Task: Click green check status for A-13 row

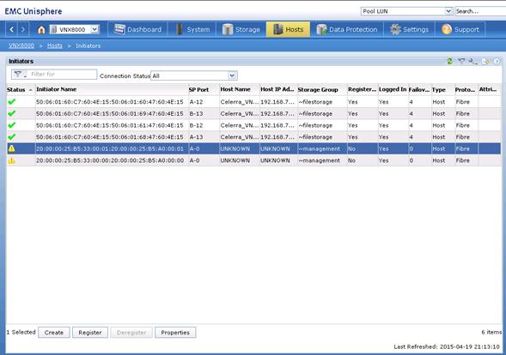Action: tap(12, 137)
